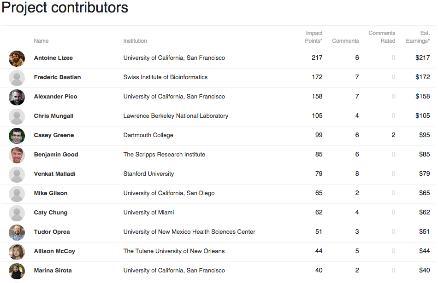Image resolution: width=438 pixels, height=283 pixels.
Task: Click Casey Greene's profile avatar
Action: pyautogui.click(x=17, y=136)
